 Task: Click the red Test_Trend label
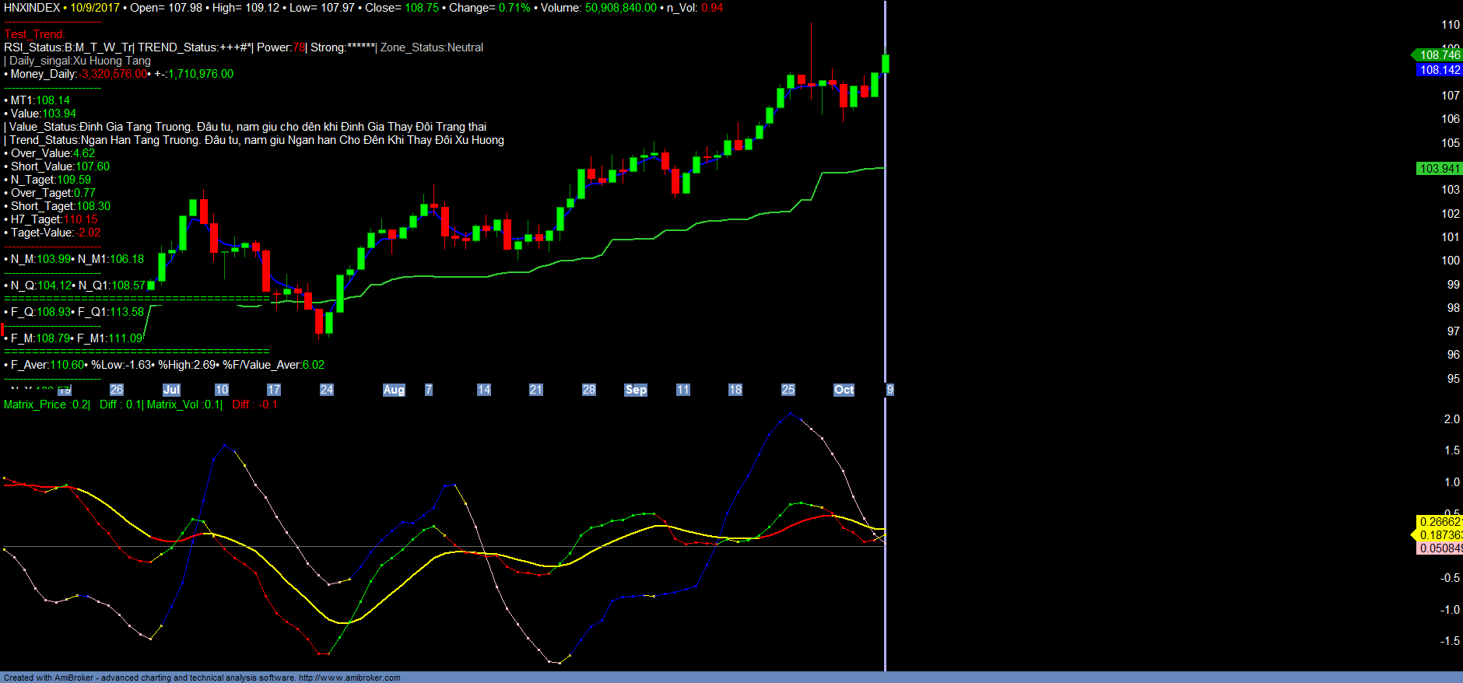point(34,34)
